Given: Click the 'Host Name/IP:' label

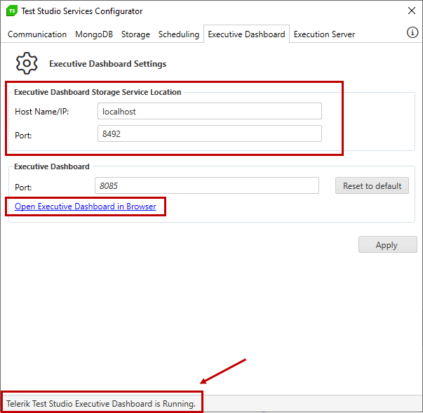Looking at the screenshot, I should tap(42, 112).
